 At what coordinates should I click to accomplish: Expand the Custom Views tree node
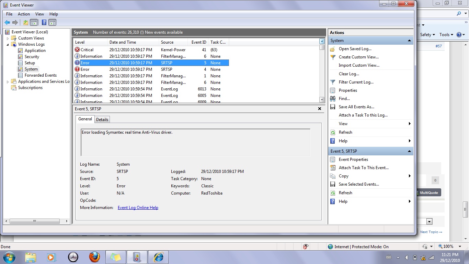[x=8, y=38]
